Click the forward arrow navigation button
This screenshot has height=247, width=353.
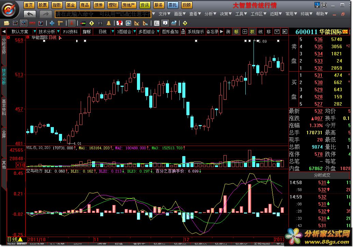[46, 14]
